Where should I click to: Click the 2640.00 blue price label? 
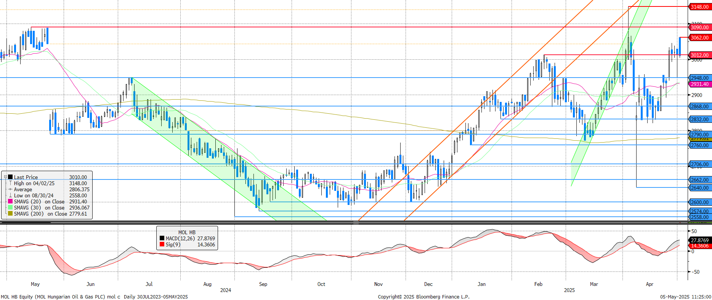[x=700, y=188]
